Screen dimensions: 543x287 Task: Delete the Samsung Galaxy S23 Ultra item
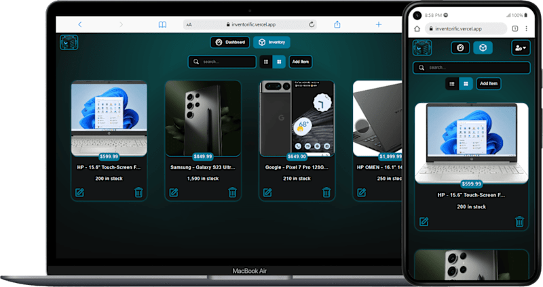tap(232, 192)
